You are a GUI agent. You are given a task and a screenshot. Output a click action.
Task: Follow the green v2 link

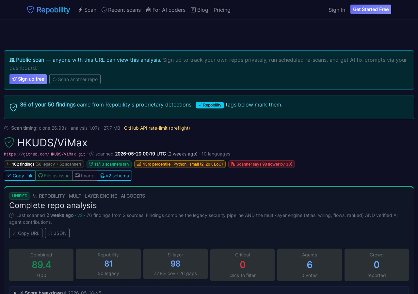(80, 215)
